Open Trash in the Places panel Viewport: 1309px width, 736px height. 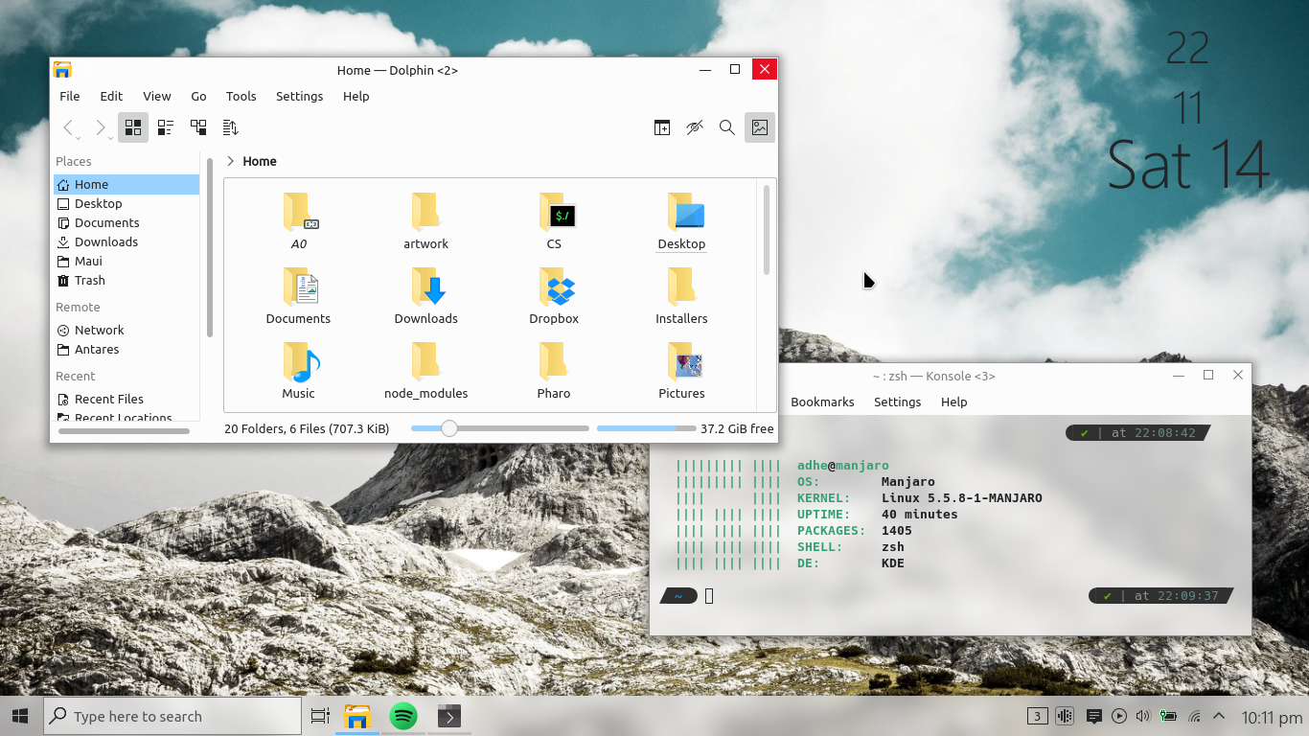[126, 280]
